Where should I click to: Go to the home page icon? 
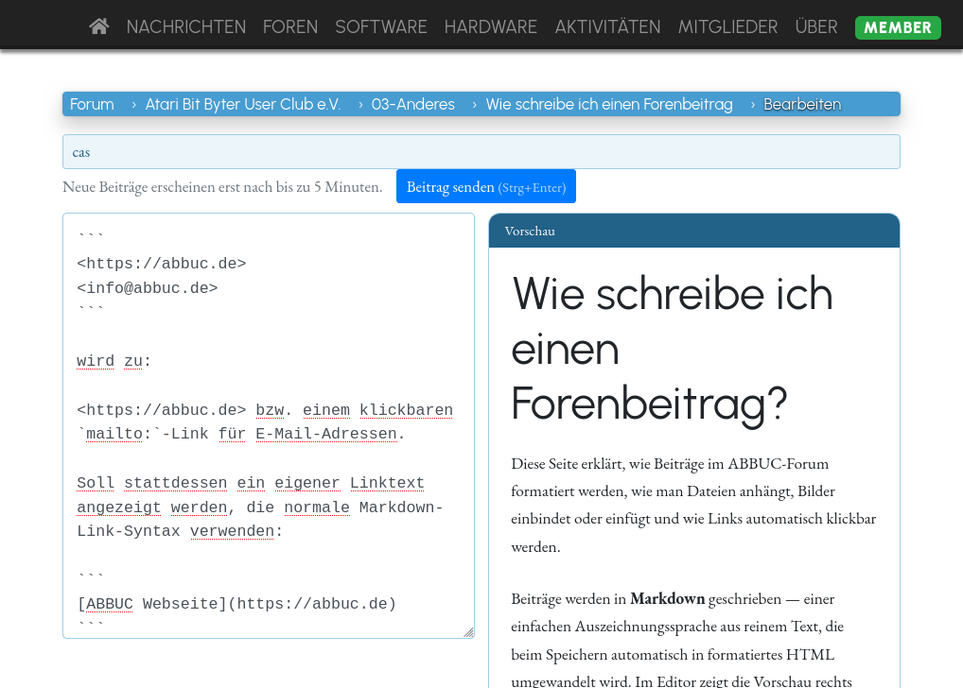coord(99,26)
